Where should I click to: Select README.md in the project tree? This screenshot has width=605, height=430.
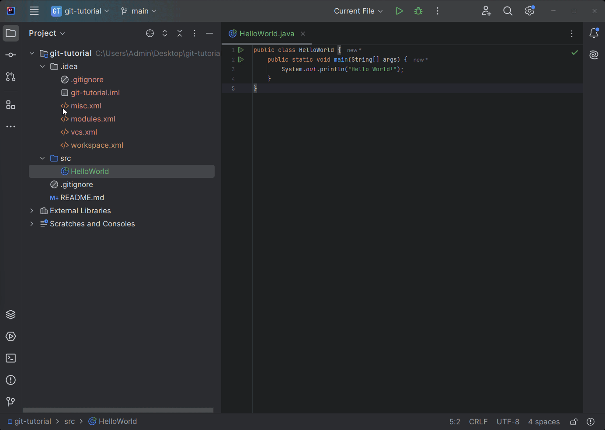(82, 198)
